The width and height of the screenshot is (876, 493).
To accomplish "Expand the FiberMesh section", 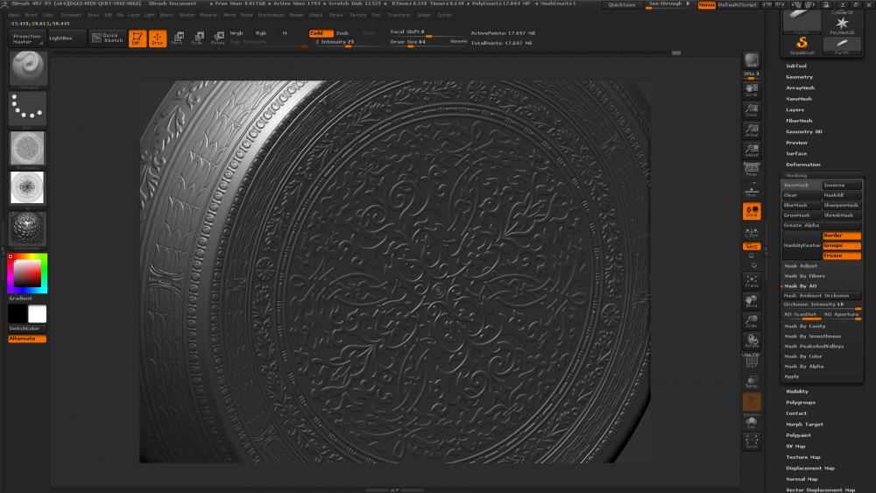I will [x=799, y=121].
